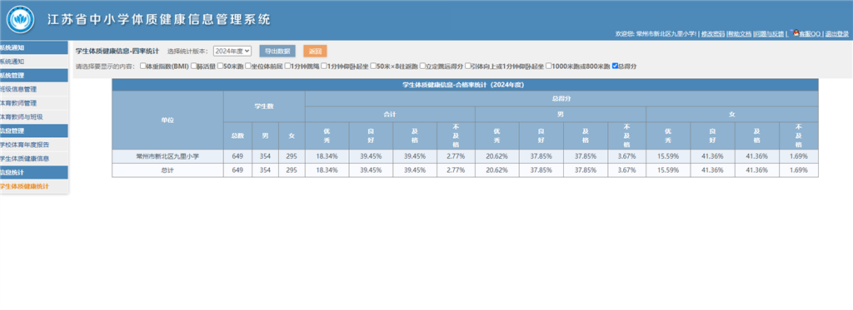Click 18.34% in the 九里小学 row
853x310 pixels.
(327, 156)
